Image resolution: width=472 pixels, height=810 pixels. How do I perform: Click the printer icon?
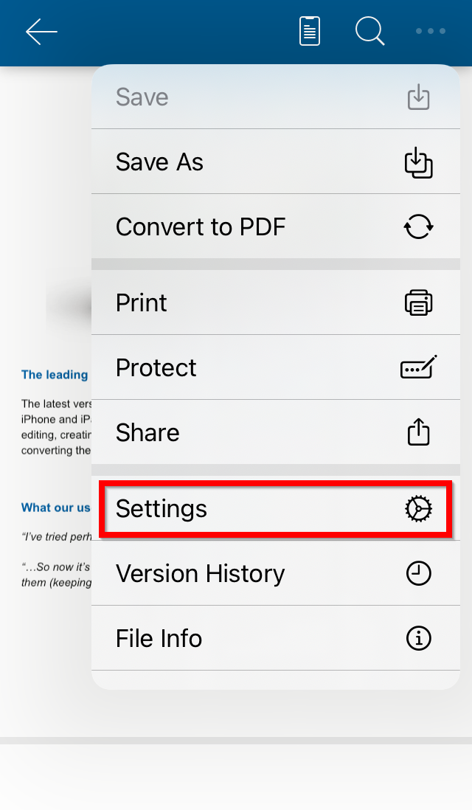(x=418, y=302)
